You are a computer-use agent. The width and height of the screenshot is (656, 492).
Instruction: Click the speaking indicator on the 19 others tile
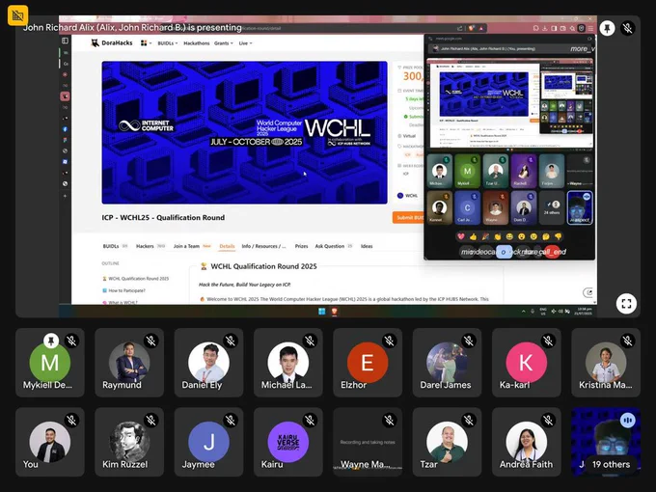tap(628, 420)
